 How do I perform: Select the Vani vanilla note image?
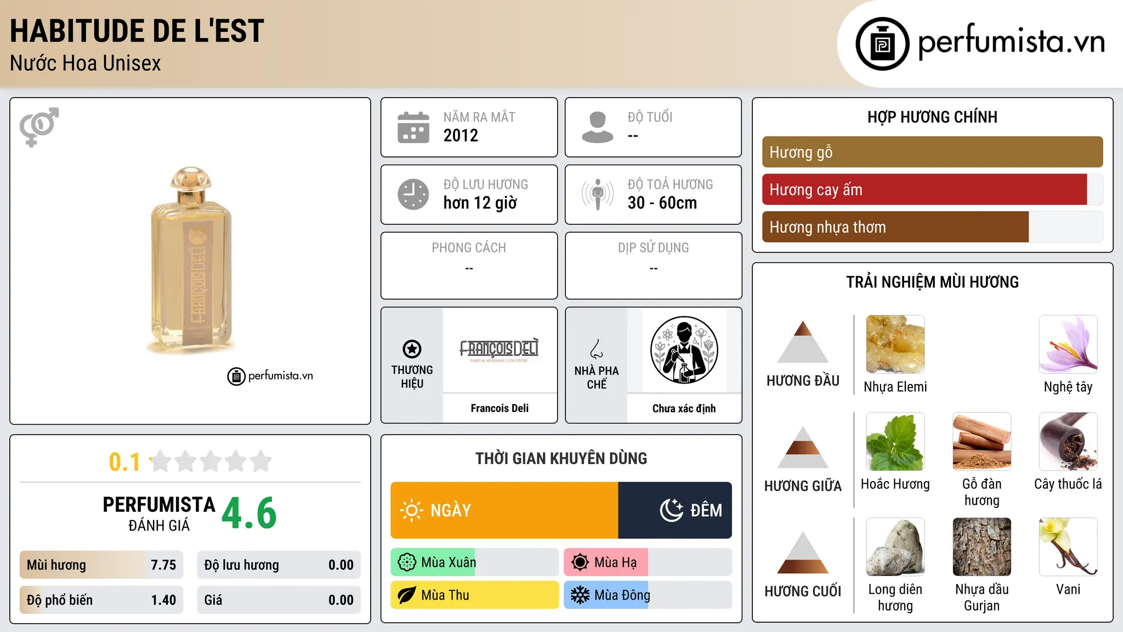coord(1068,547)
